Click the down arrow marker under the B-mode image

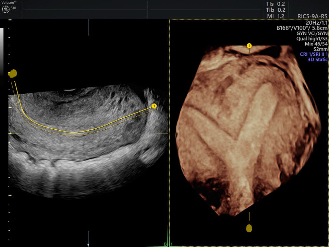(88, 239)
